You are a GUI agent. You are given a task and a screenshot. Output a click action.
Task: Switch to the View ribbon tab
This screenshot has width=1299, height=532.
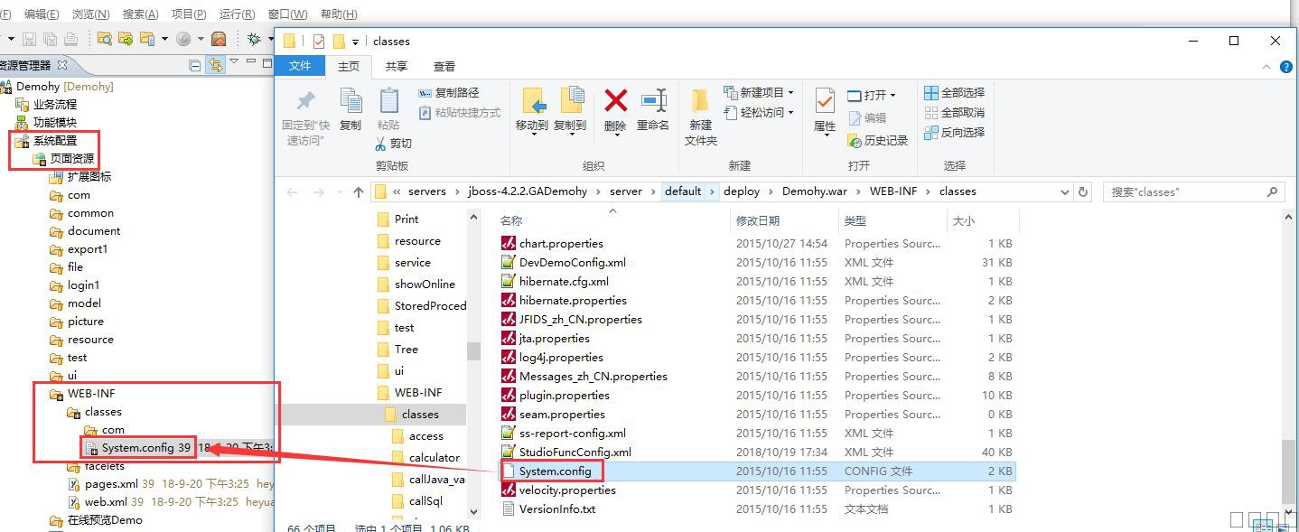click(444, 67)
